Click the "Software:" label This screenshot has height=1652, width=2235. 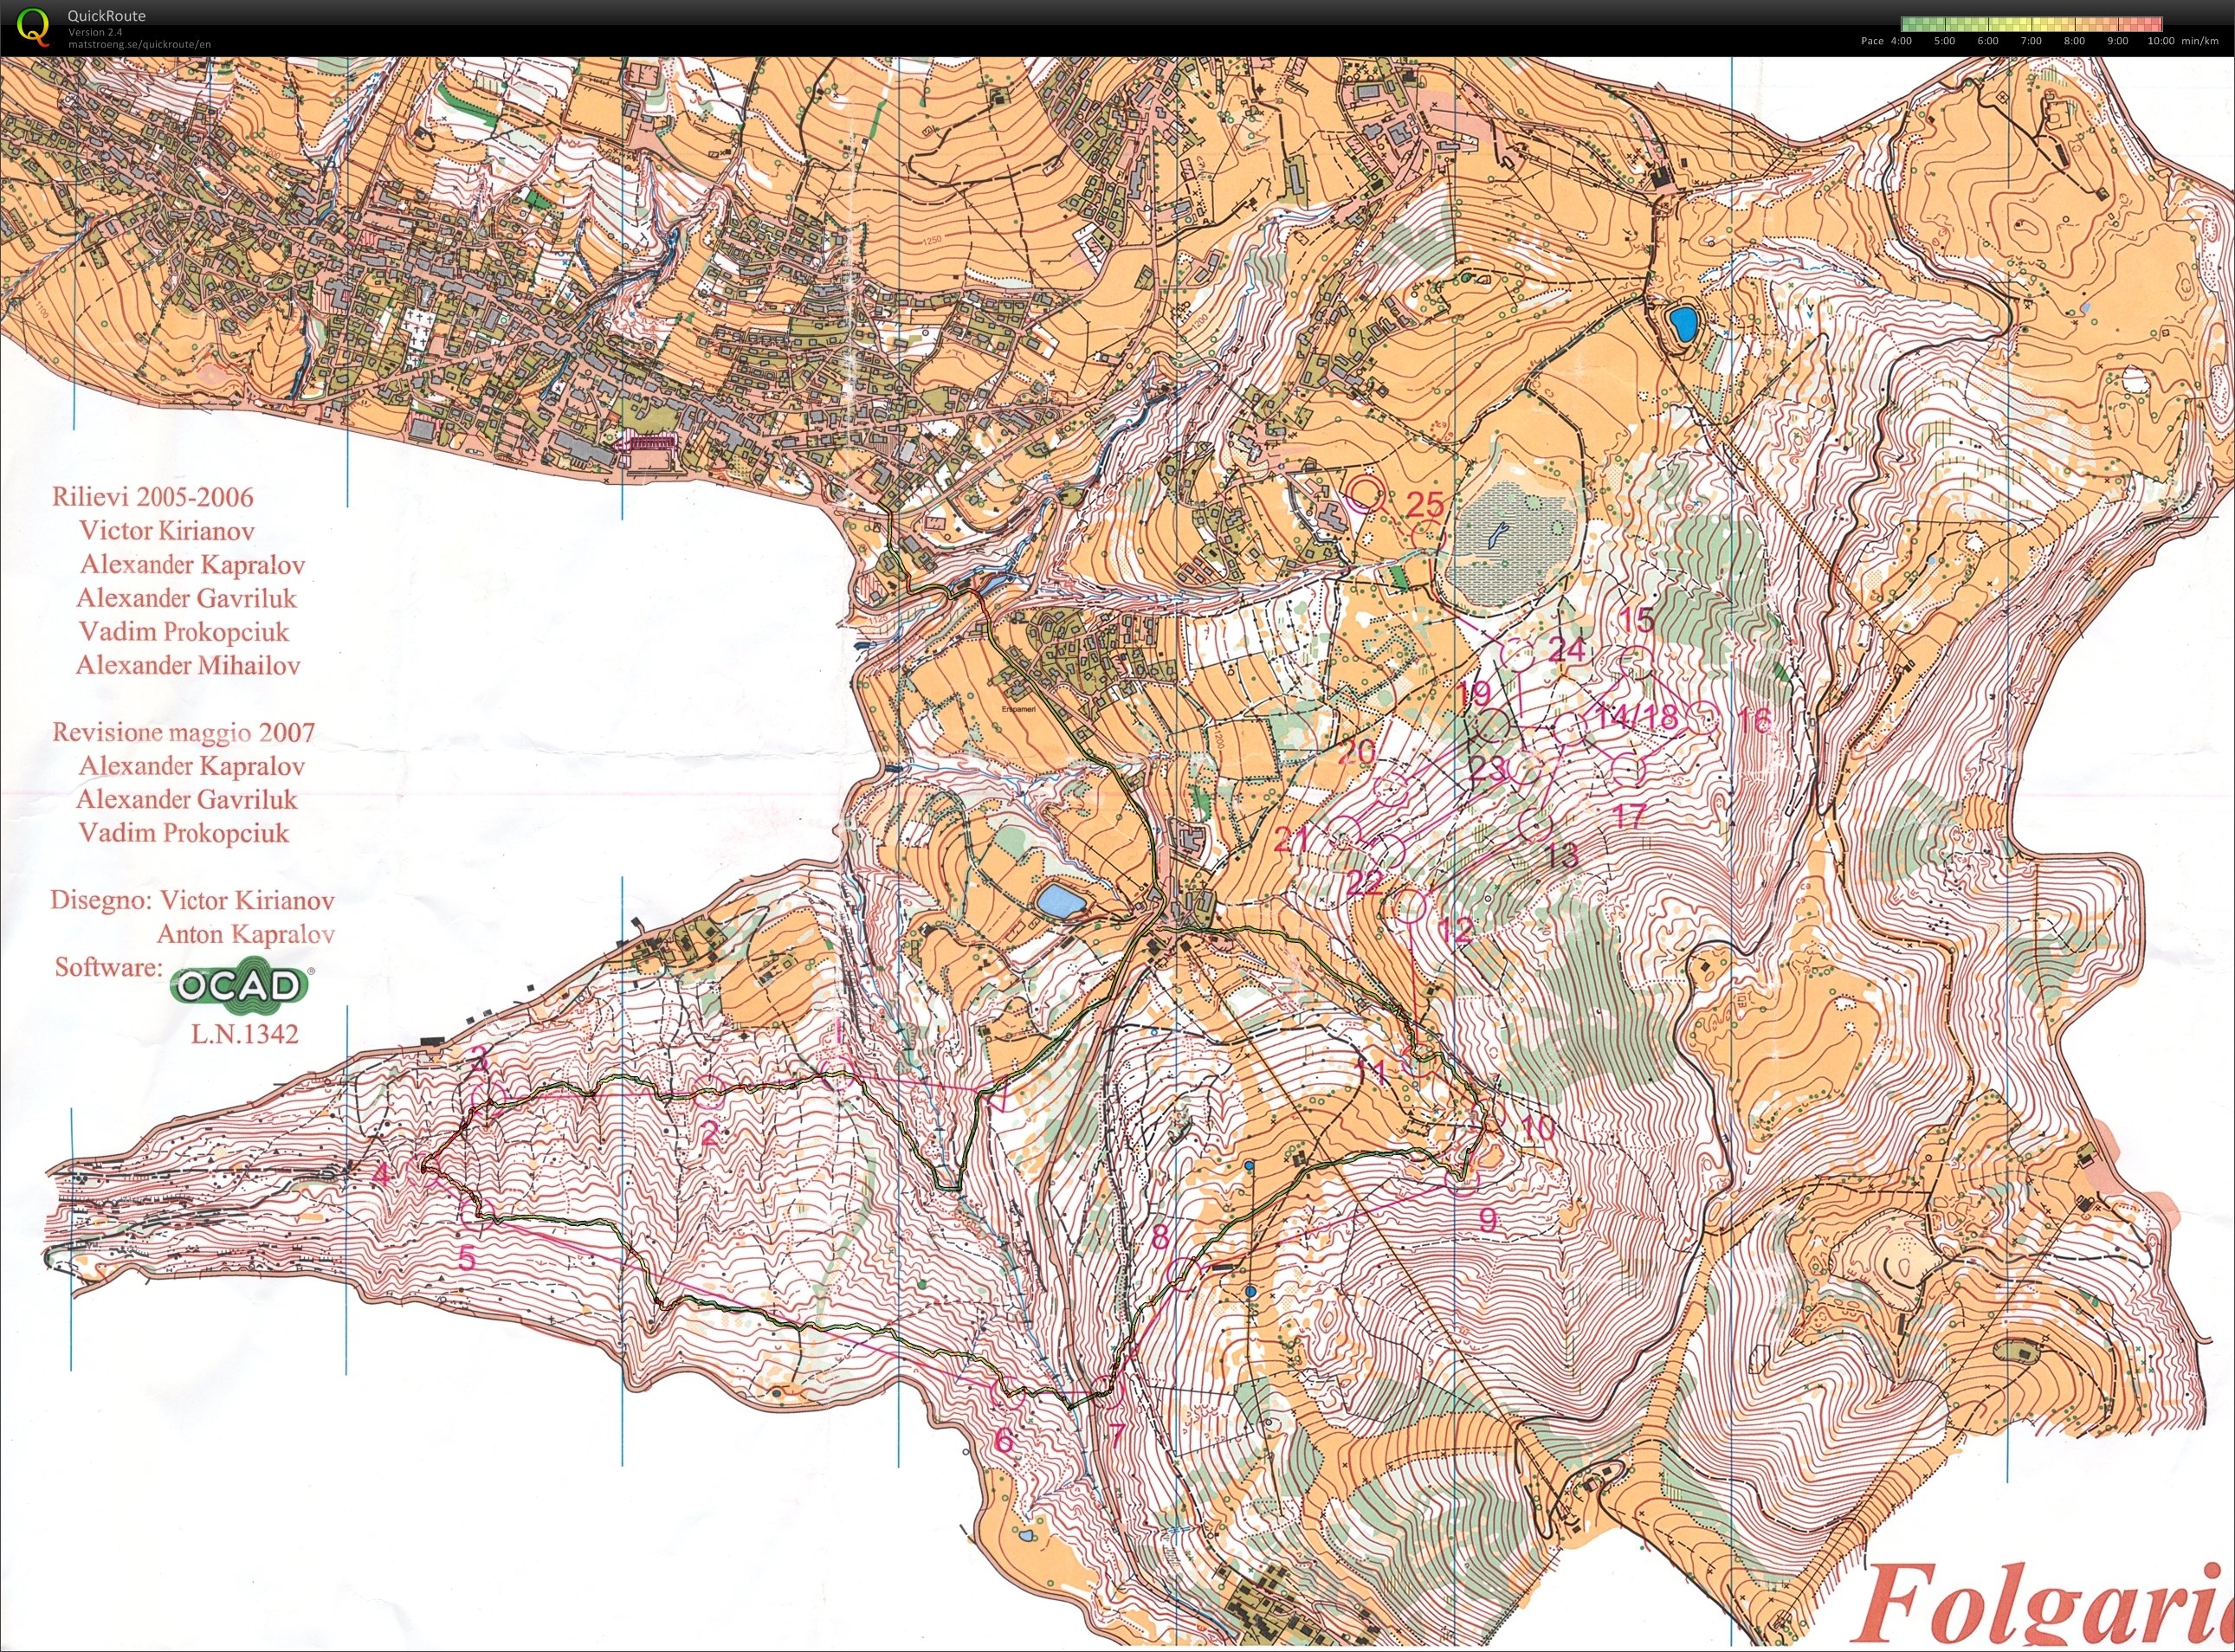108,967
